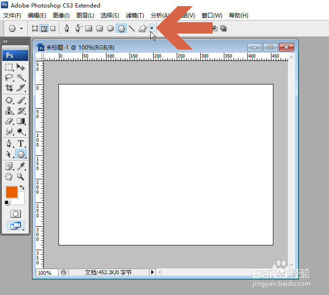The image size is (329, 295).
Task: Toggle Quick Mask mode
Action: click(x=16, y=214)
